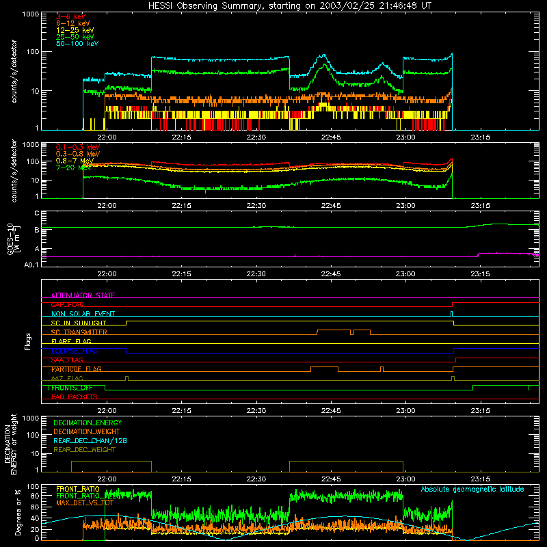This screenshot has height=547, width=547.
Task: Select the green 25-50 keV legend label
Action: (x=75, y=37)
